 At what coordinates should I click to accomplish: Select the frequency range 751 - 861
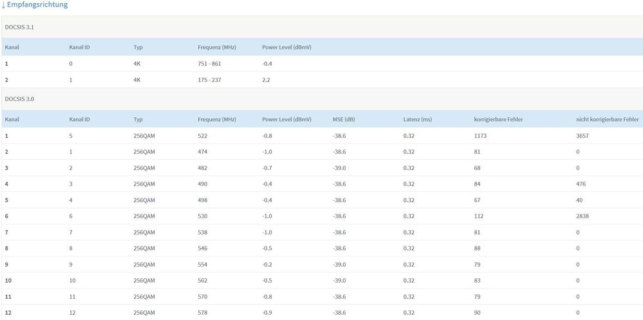tap(210, 64)
